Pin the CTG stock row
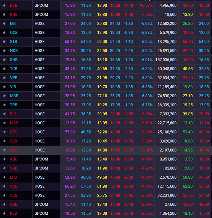The height and width of the screenshot is (218, 212). (x=4, y=132)
